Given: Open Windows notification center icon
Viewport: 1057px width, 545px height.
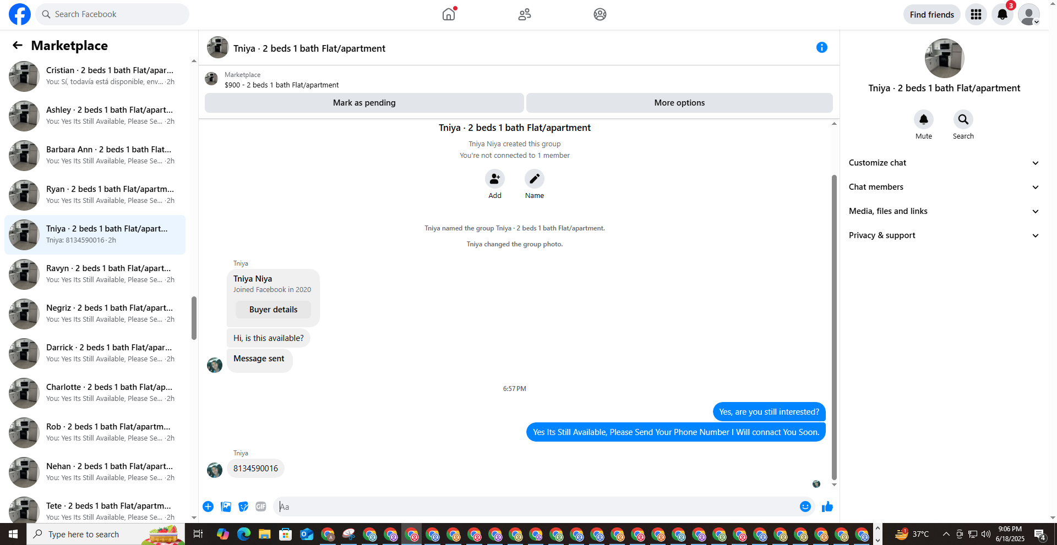Looking at the screenshot, I should [1040, 534].
